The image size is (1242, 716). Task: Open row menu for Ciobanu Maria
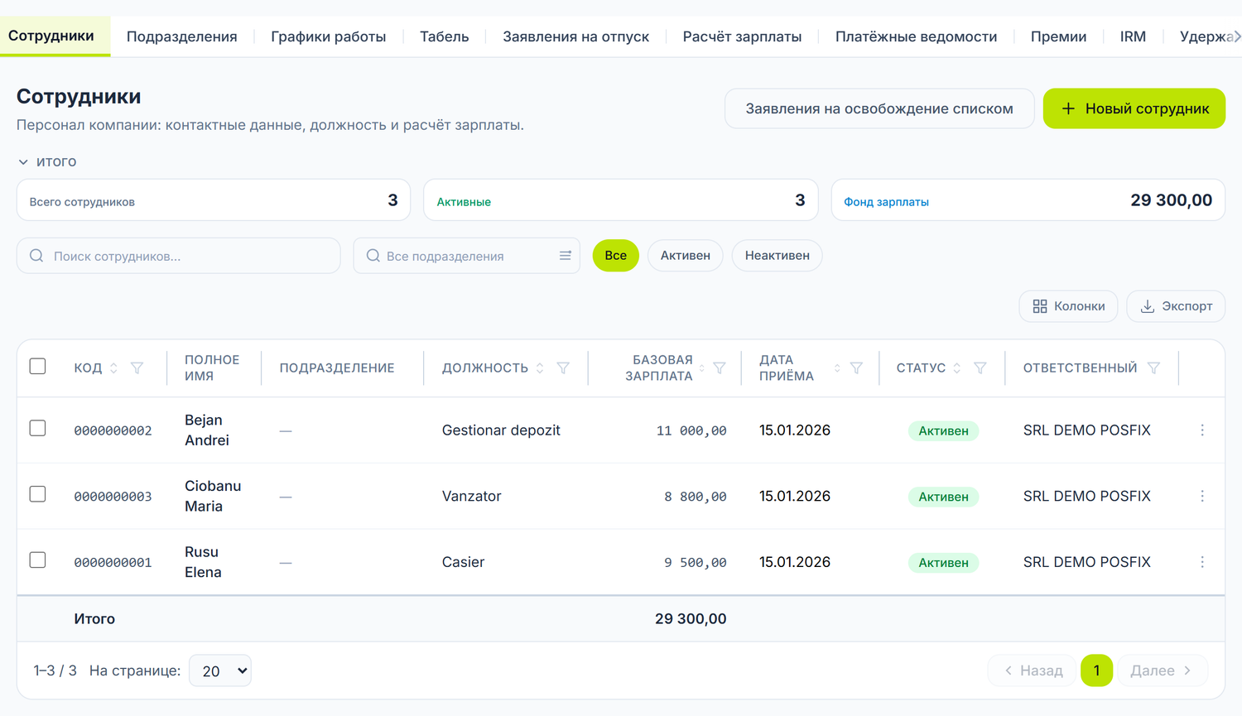1202,496
